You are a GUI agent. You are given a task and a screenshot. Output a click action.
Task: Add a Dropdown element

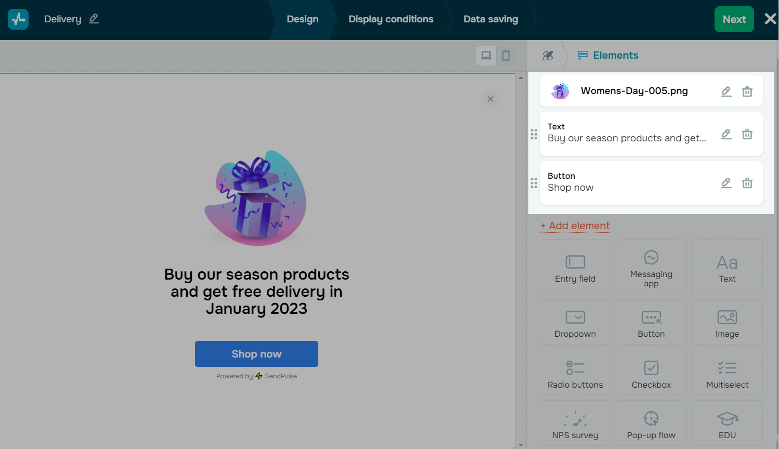pyautogui.click(x=575, y=323)
